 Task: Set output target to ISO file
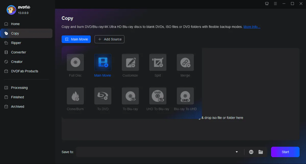(251, 152)
